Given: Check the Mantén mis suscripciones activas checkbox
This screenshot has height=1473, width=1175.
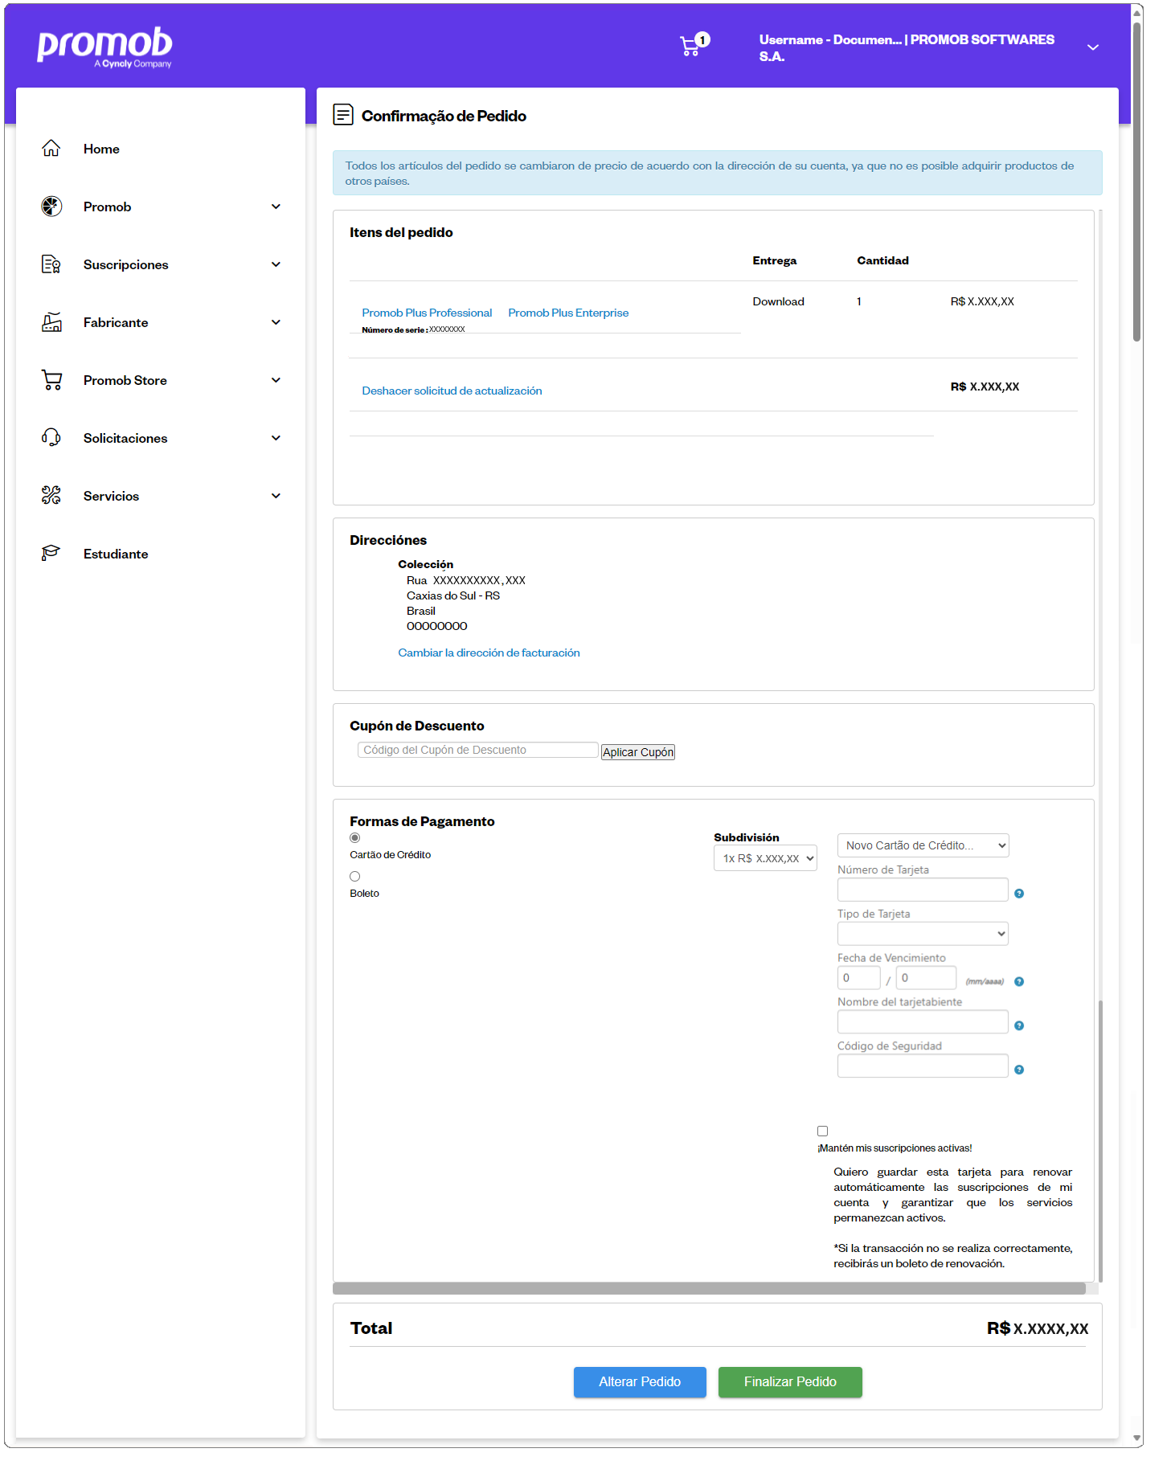Looking at the screenshot, I should [x=822, y=1131].
